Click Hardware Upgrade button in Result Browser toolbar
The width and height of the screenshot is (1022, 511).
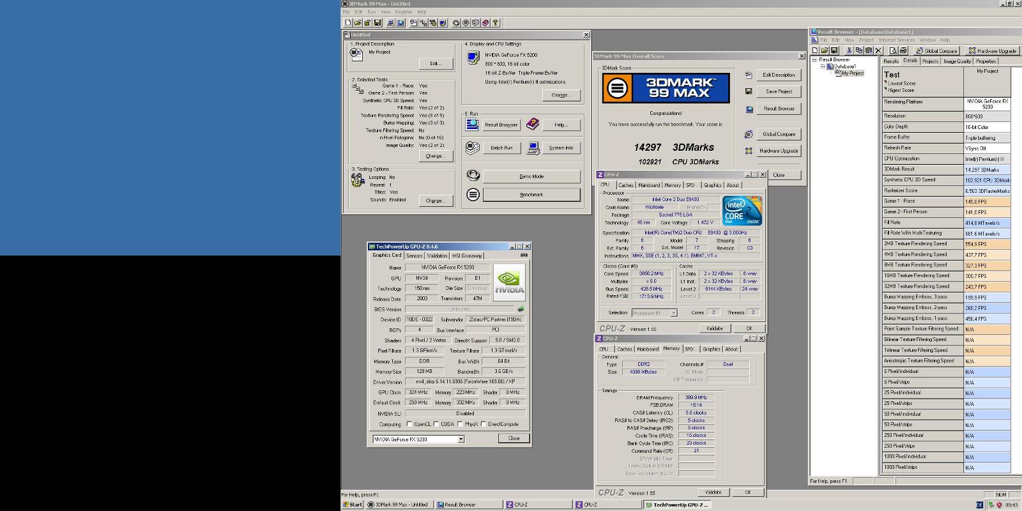coord(991,50)
